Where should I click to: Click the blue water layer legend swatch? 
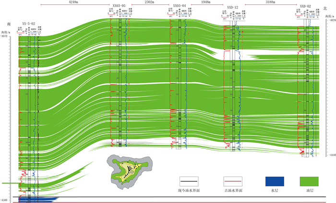[x=274, y=181]
